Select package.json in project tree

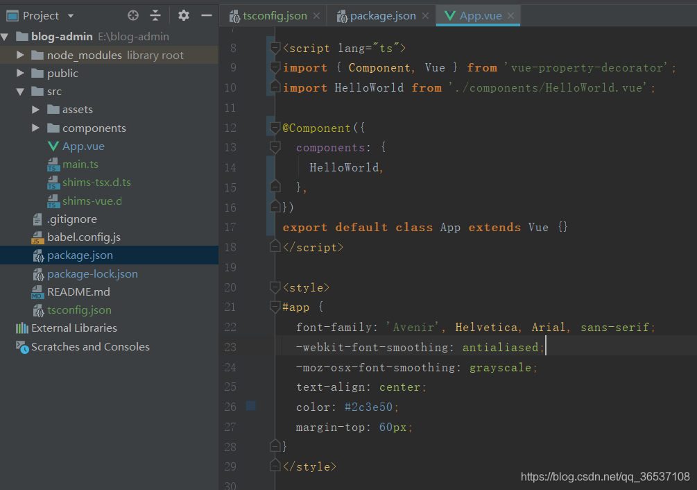(80, 255)
